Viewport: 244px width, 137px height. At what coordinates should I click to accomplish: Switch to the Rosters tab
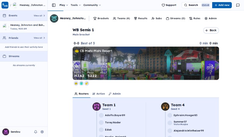pos(81,94)
